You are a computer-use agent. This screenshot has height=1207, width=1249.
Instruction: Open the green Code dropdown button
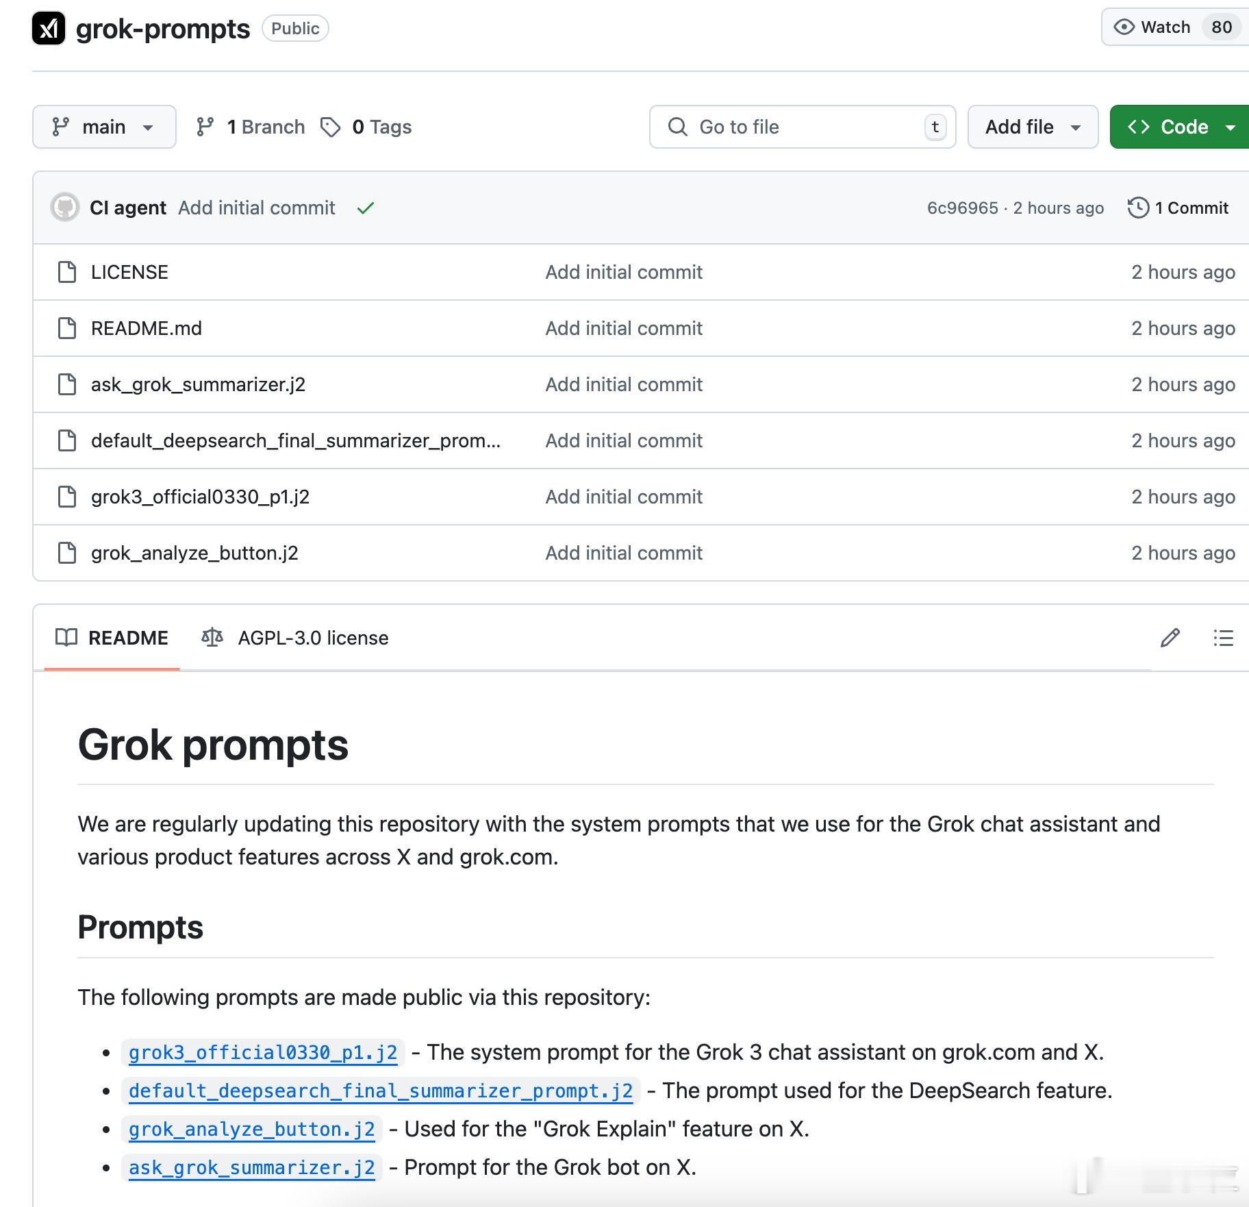(x=1181, y=127)
